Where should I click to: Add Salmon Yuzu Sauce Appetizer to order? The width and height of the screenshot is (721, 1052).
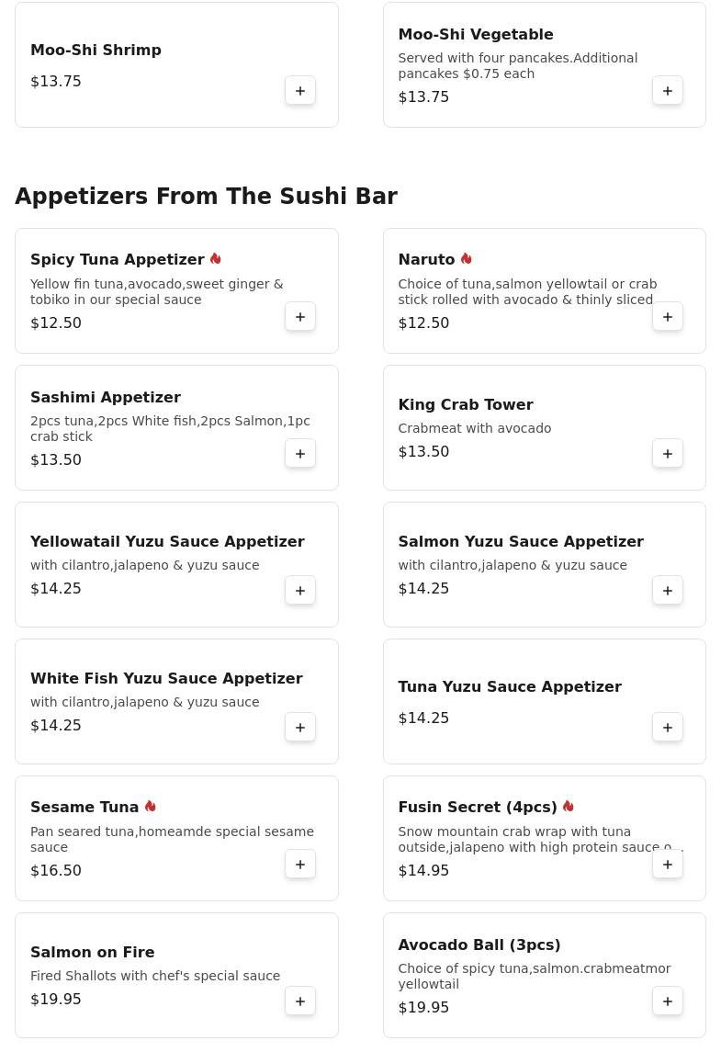pyautogui.click(x=668, y=591)
